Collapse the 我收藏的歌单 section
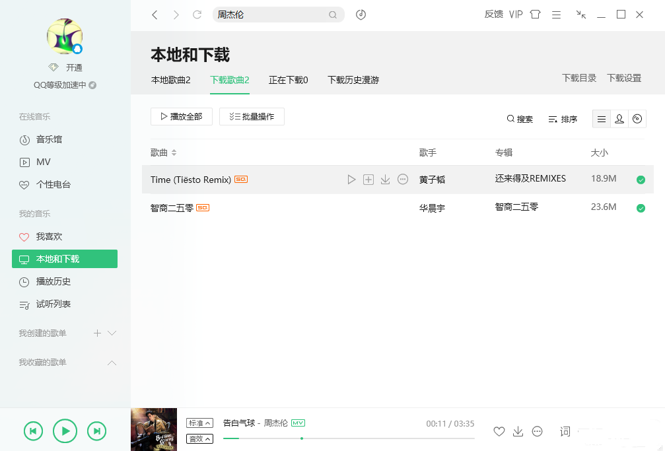Viewport: 665px width, 451px height. [112, 363]
